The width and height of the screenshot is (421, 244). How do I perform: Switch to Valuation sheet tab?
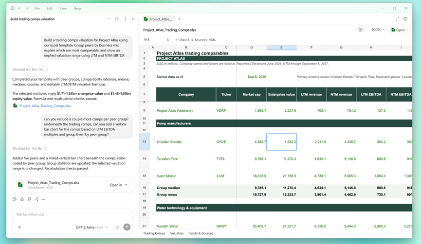[x=177, y=233]
